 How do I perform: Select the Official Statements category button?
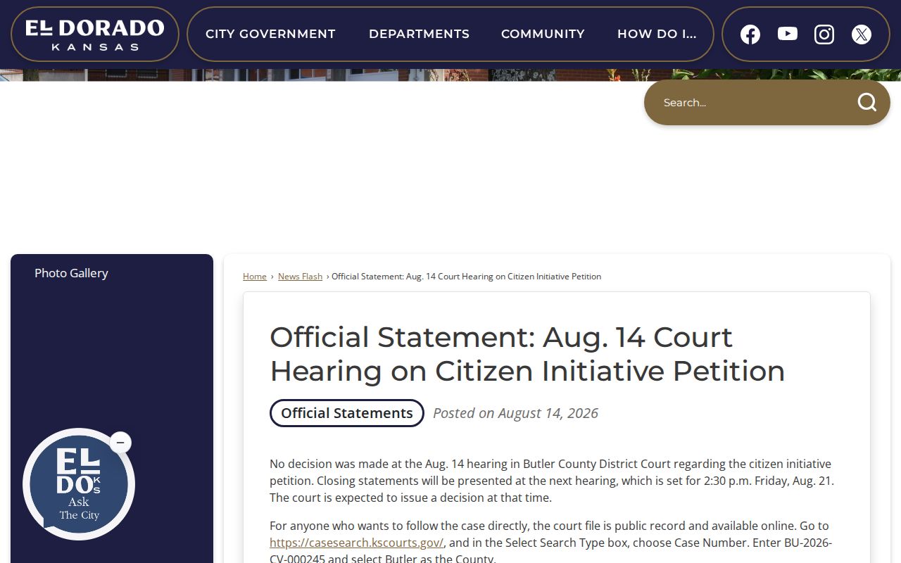[347, 413]
